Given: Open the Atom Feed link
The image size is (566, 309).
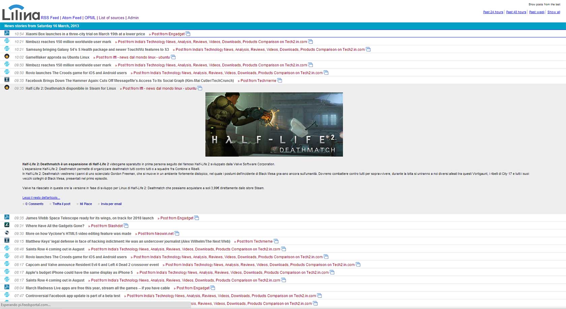Looking at the screenshot, I should click(x=72, y=18).
